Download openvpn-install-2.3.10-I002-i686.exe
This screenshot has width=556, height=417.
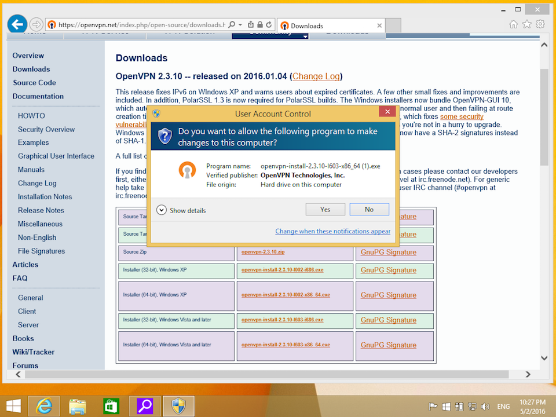point(282,270)
